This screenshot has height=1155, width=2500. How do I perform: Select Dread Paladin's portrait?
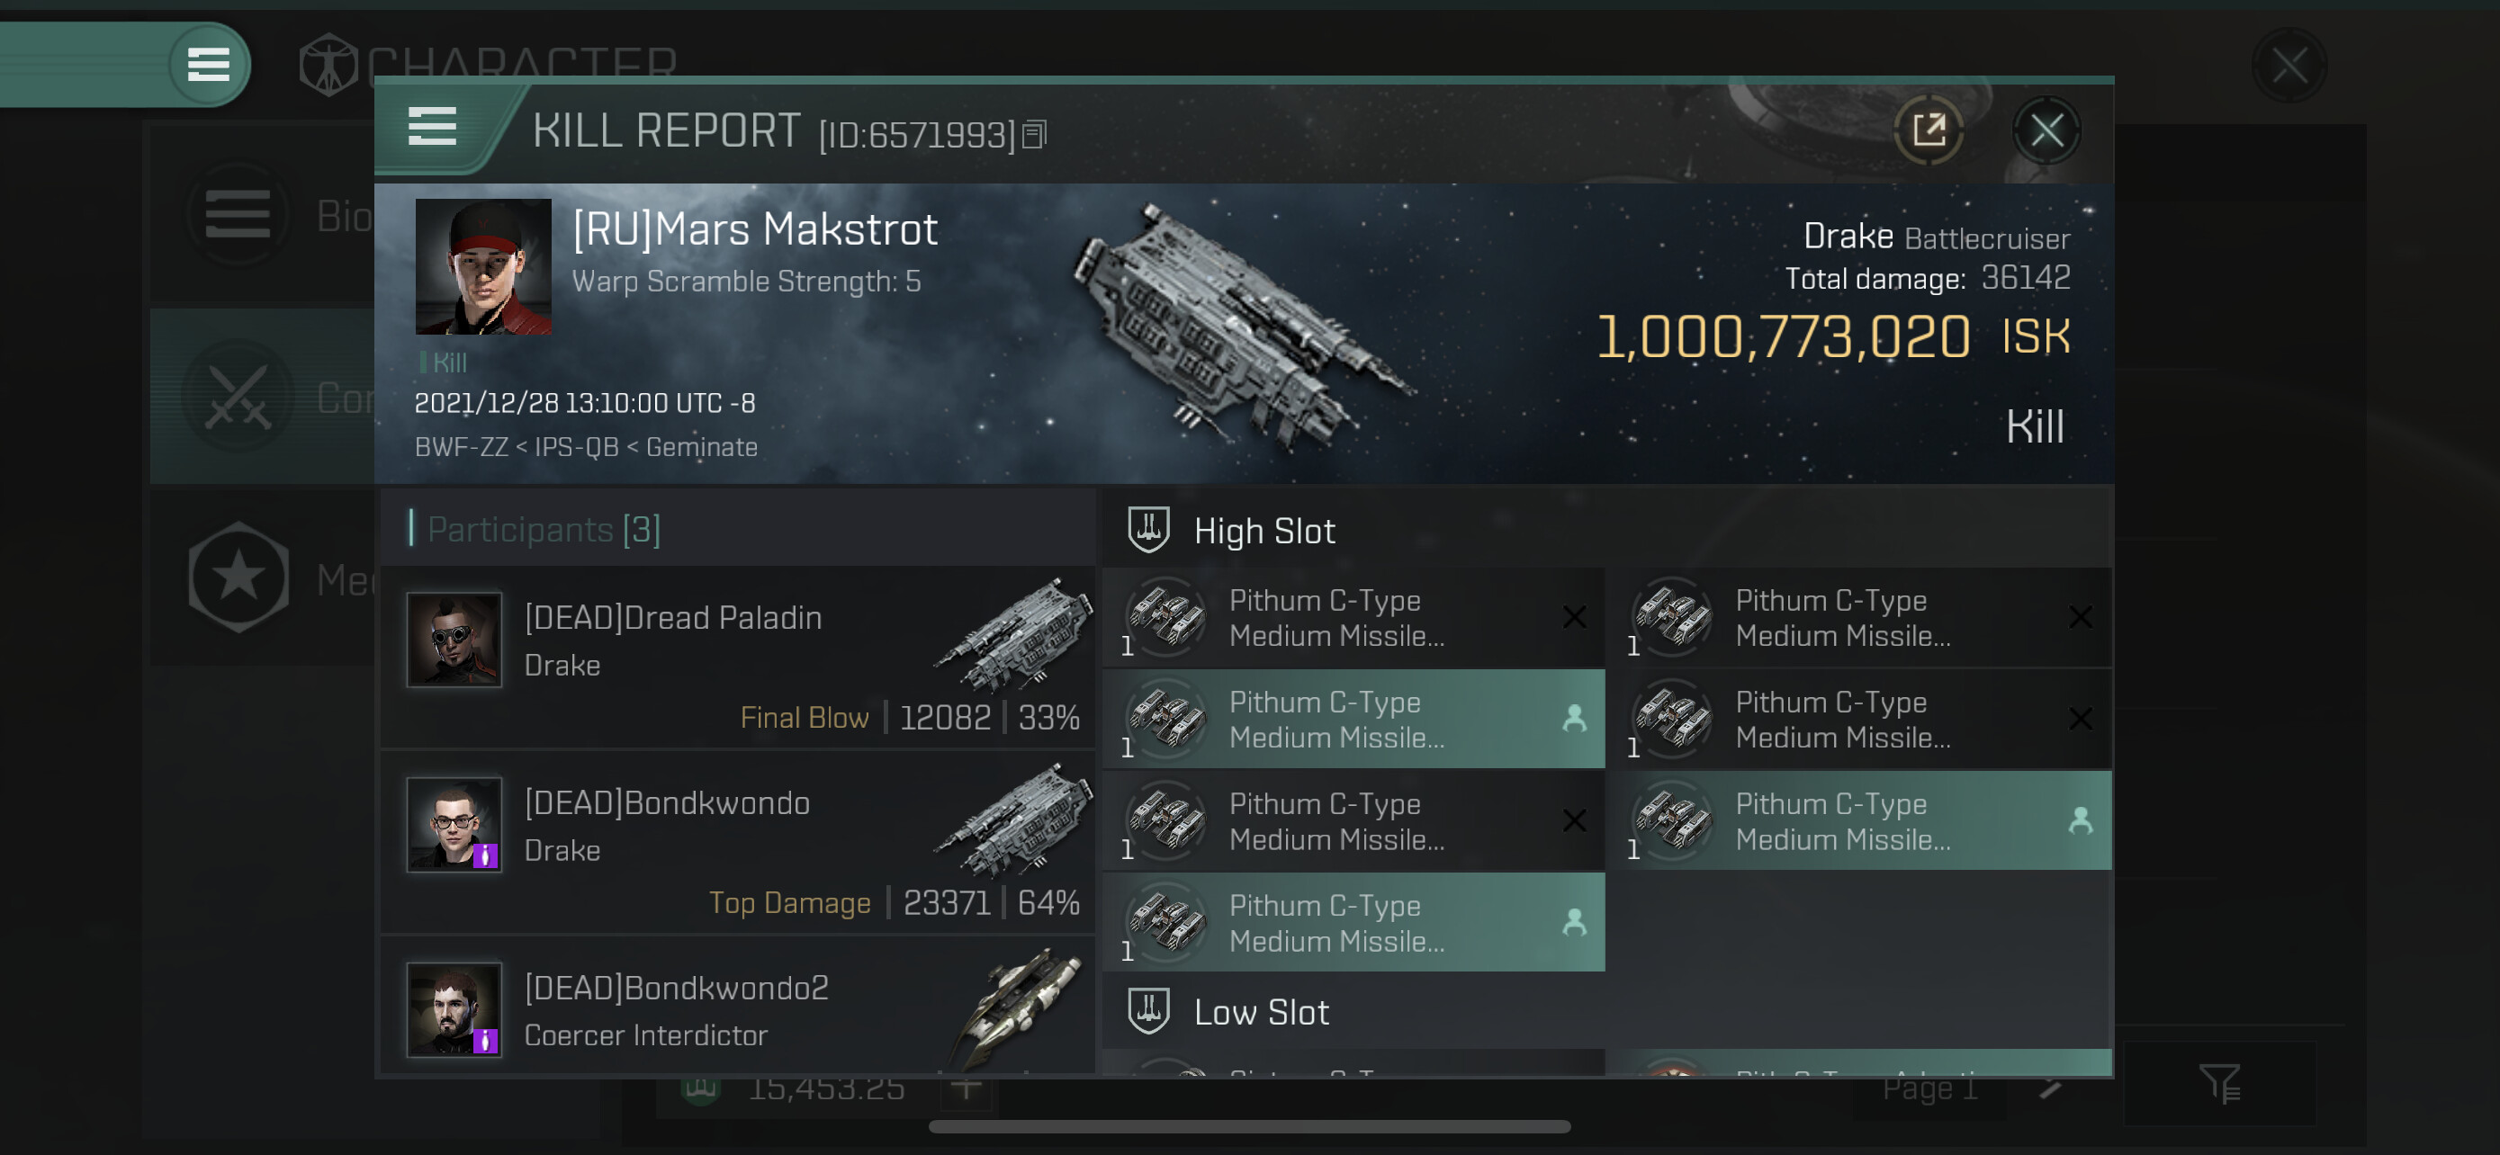tap(454, 640)
